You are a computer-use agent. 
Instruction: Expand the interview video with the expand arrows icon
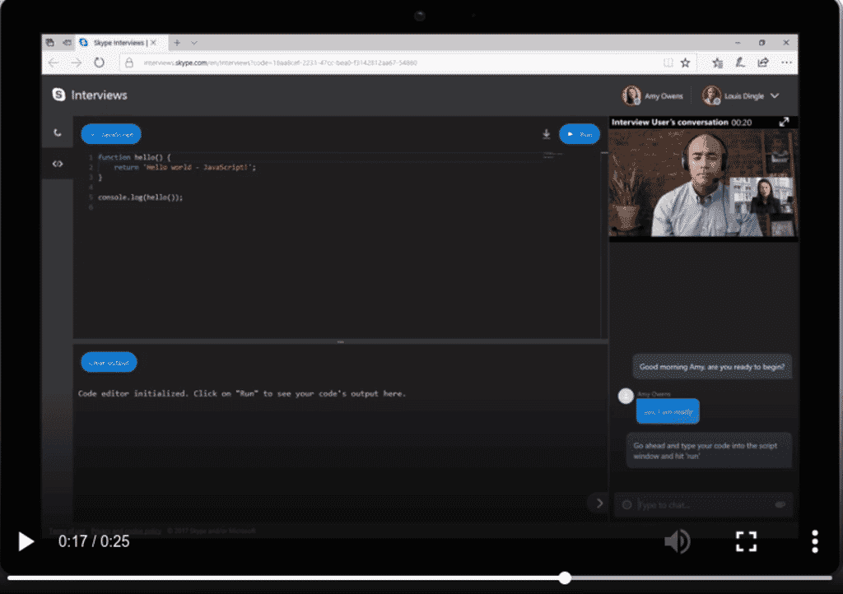coord(784,123)
